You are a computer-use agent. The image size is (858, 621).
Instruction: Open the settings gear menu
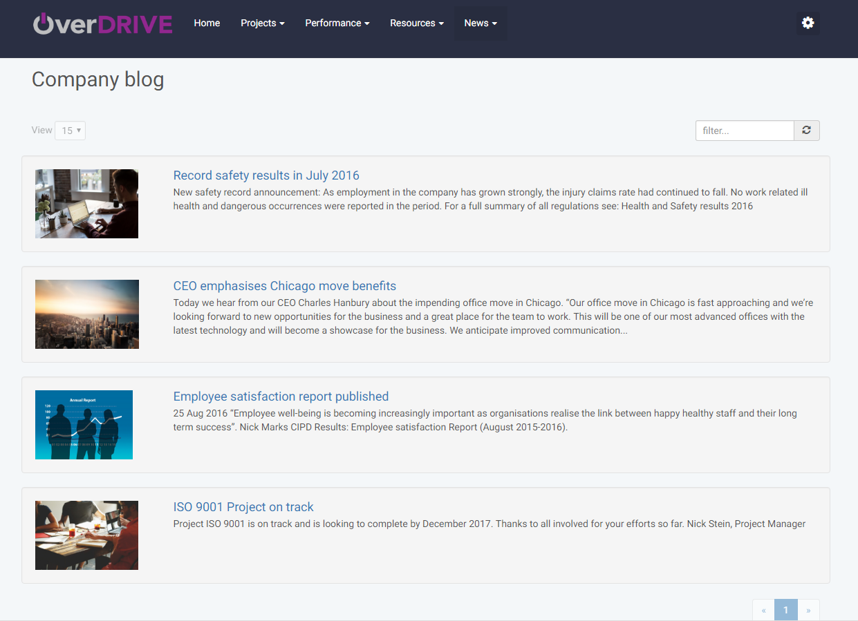point(808,23)
